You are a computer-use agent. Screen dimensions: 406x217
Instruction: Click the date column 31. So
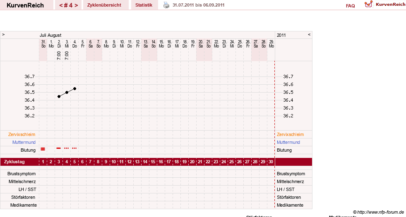tap(43, 44)
